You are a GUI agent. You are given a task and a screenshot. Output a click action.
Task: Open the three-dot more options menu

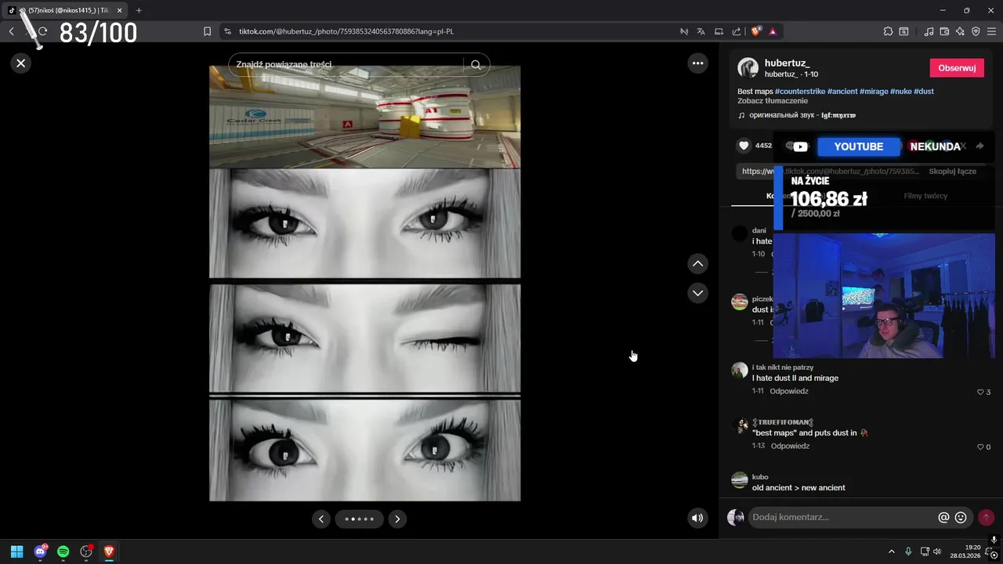pyautogui.click(x=697, y=63)
